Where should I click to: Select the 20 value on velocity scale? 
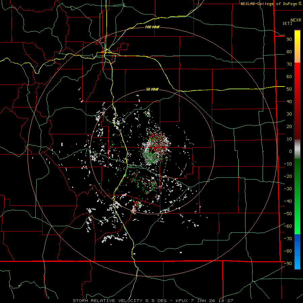click(289, 127)
